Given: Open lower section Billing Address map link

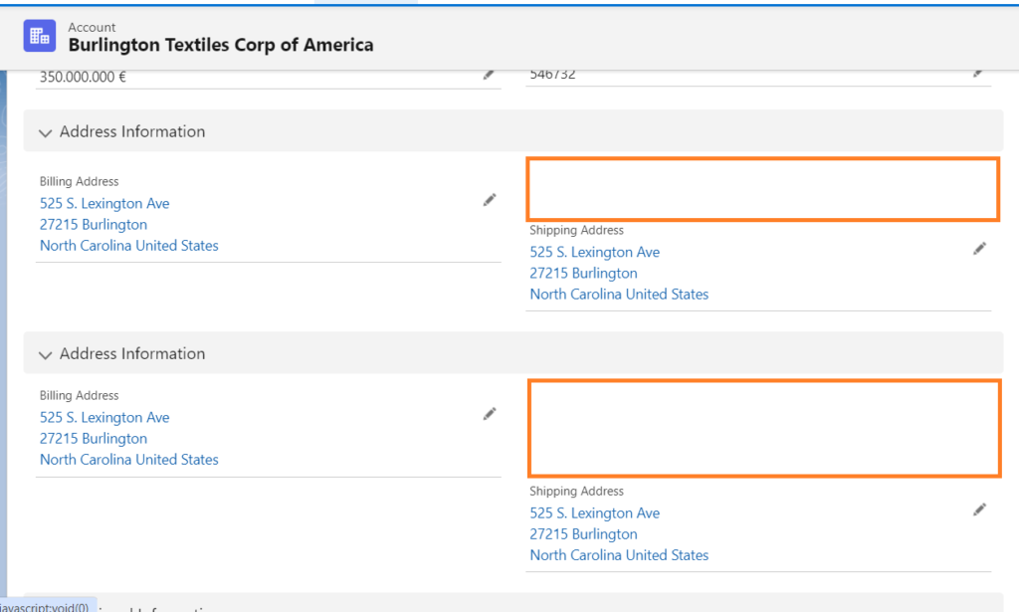Looking at the screenshot, I should coord(128,439).
